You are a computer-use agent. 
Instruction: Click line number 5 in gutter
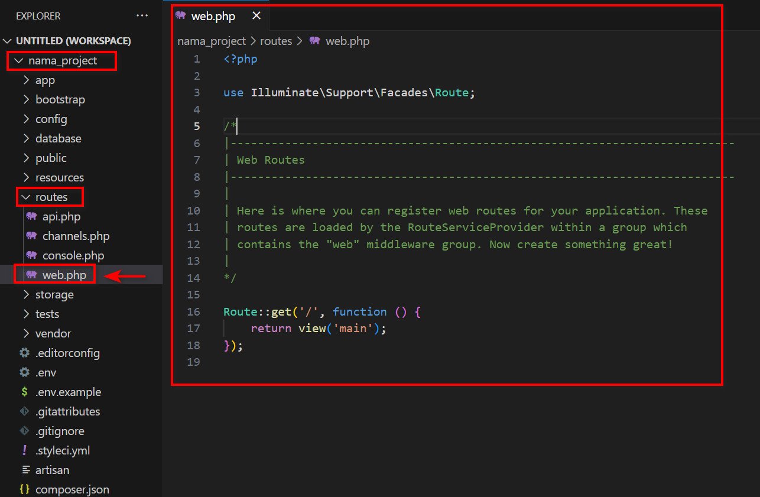[196, 126]
